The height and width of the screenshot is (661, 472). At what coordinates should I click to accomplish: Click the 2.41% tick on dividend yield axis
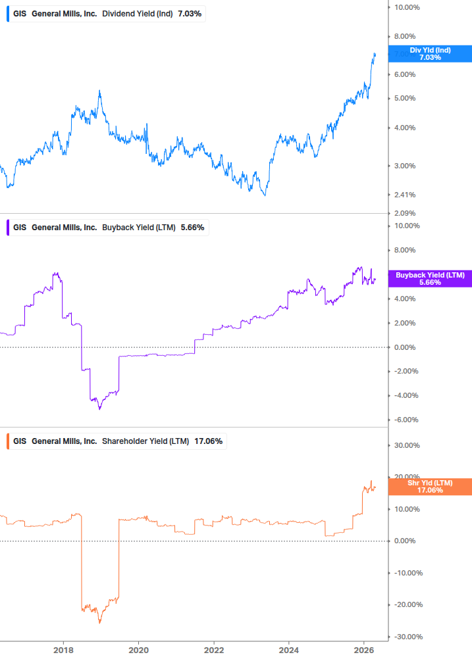(x=405, y=195)
